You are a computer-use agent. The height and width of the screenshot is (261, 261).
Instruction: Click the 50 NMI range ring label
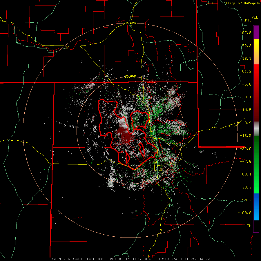(x=130, y=77)
